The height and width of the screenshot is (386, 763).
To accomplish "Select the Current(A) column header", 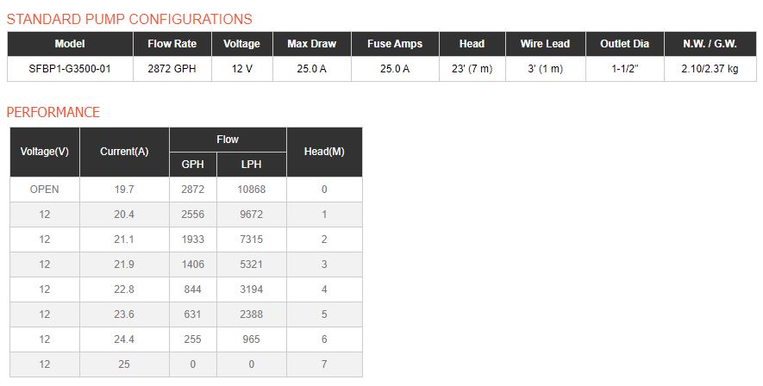I will (124, 152).
